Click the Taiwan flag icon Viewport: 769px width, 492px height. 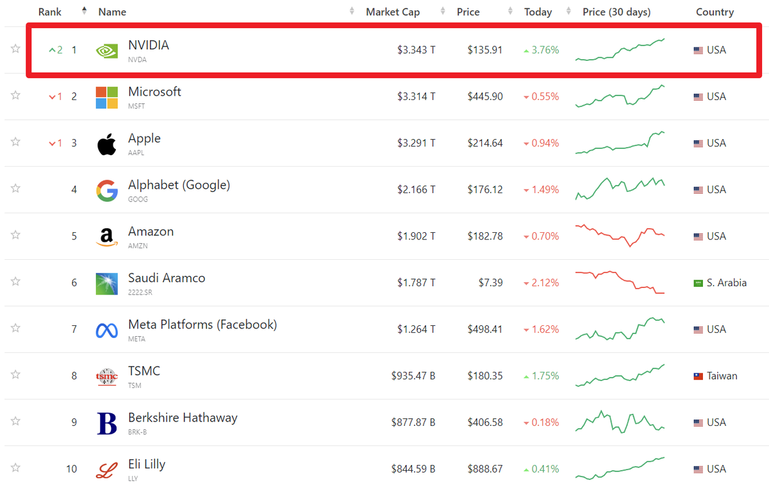[x=699, y=376]
